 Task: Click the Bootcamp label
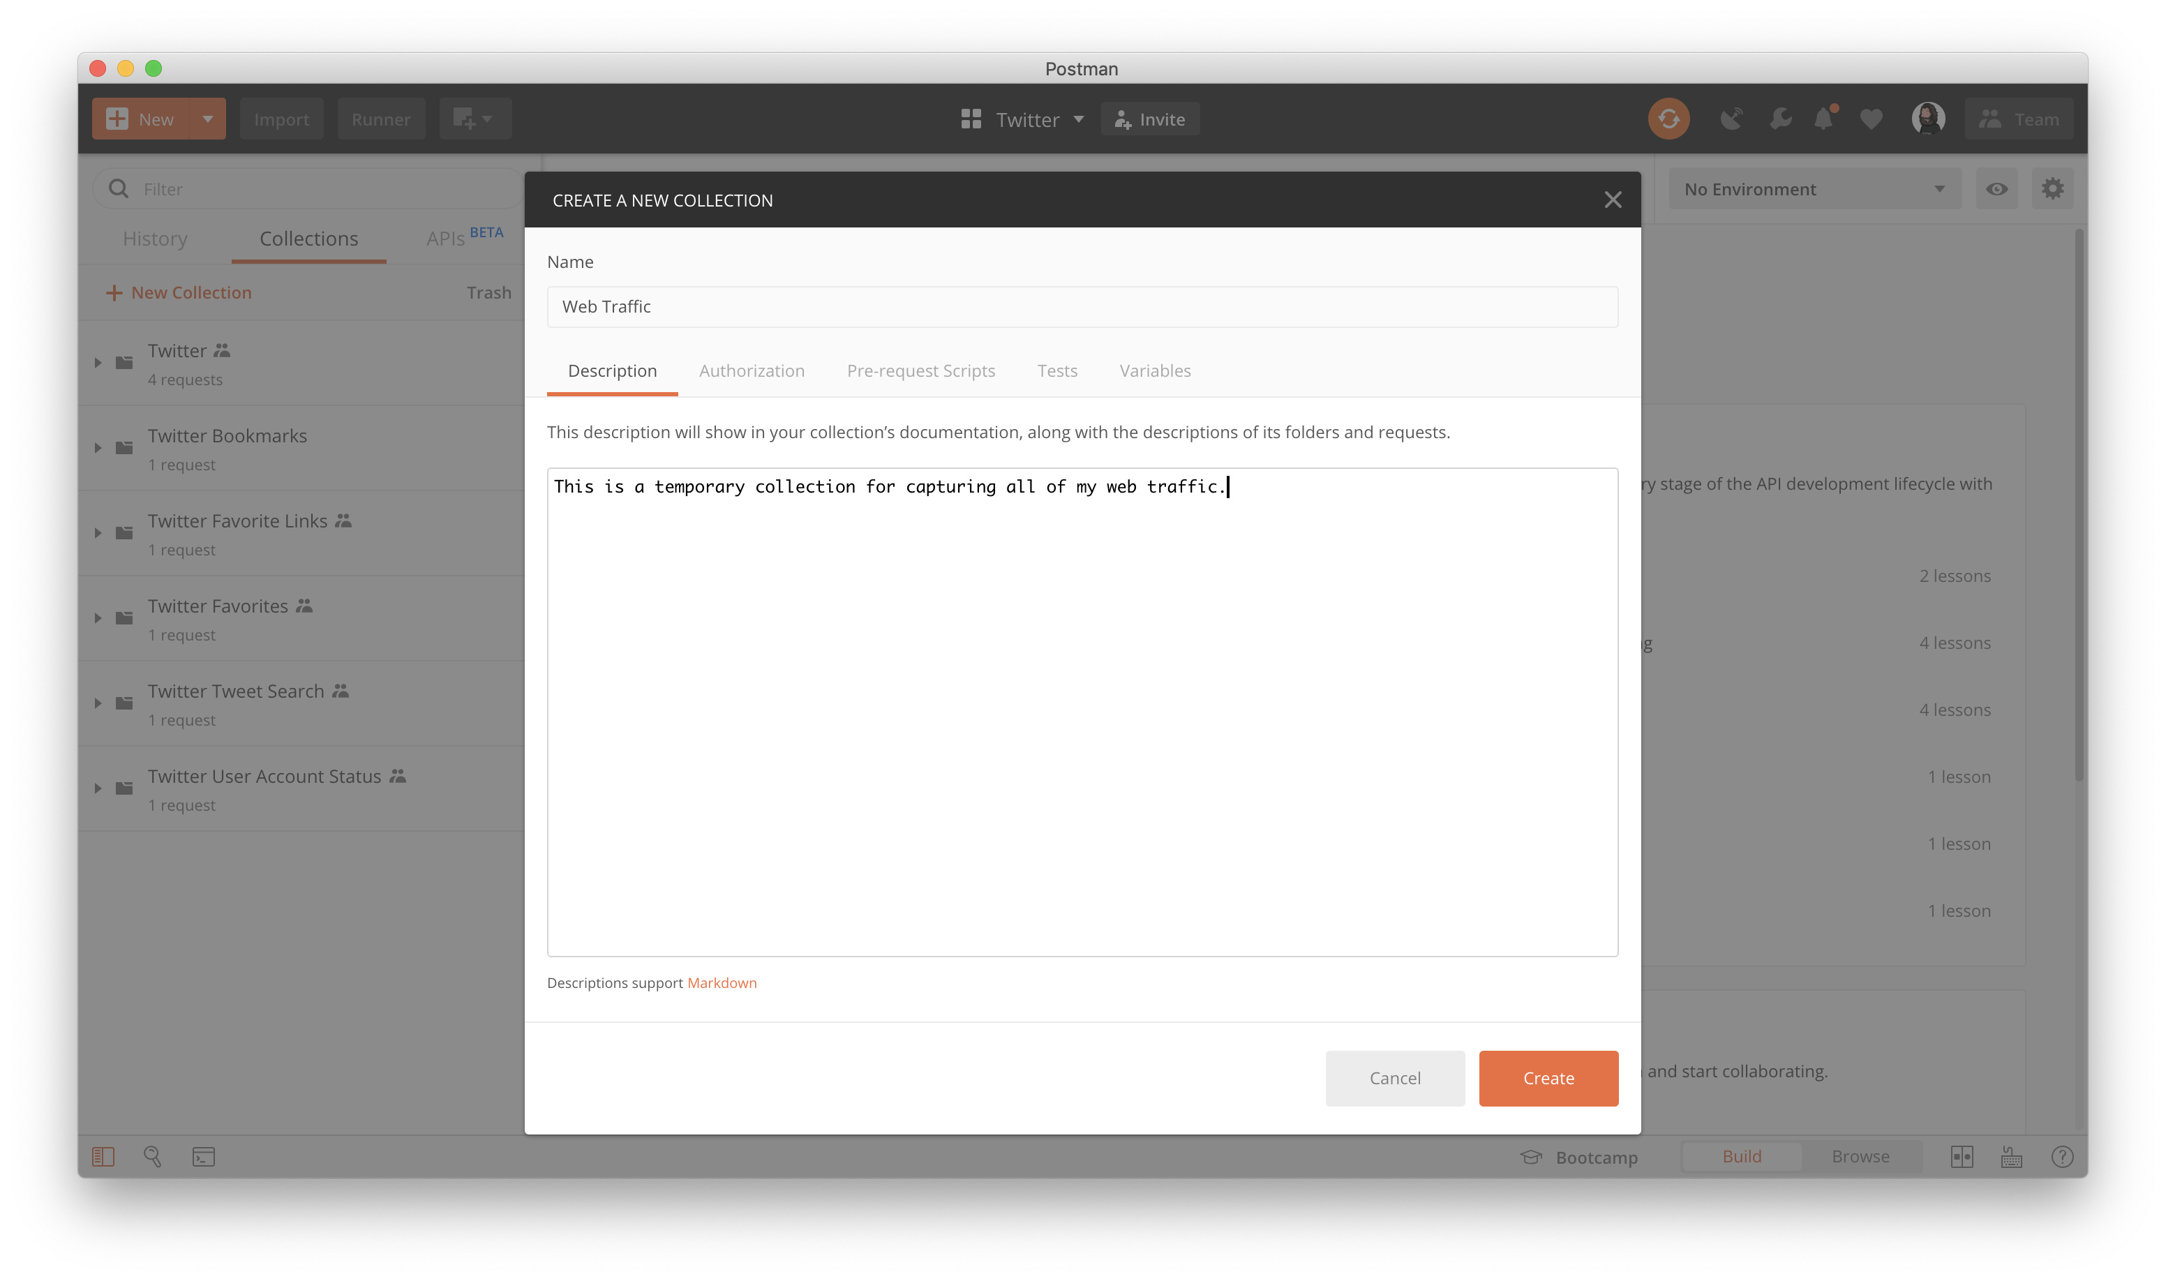click(x=1596, y=1158)
